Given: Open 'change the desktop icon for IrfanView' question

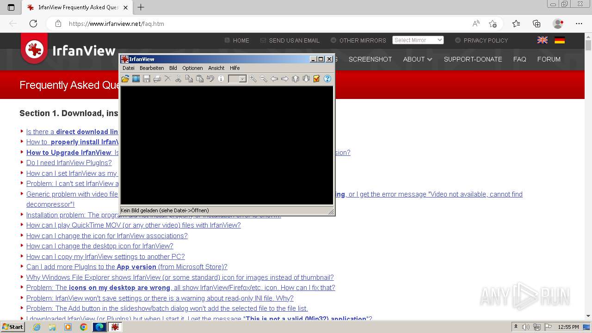Looking at the screenshot, I should coord(100,246).
